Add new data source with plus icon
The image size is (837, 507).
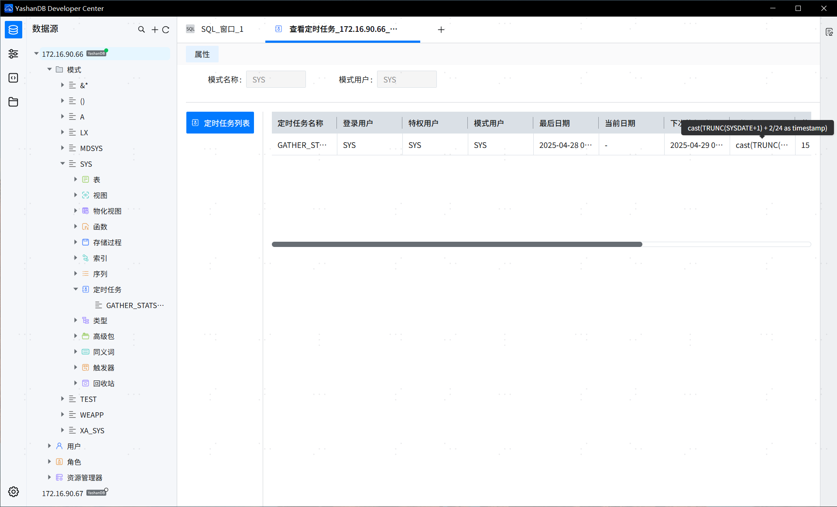click(x=154, y=30)
